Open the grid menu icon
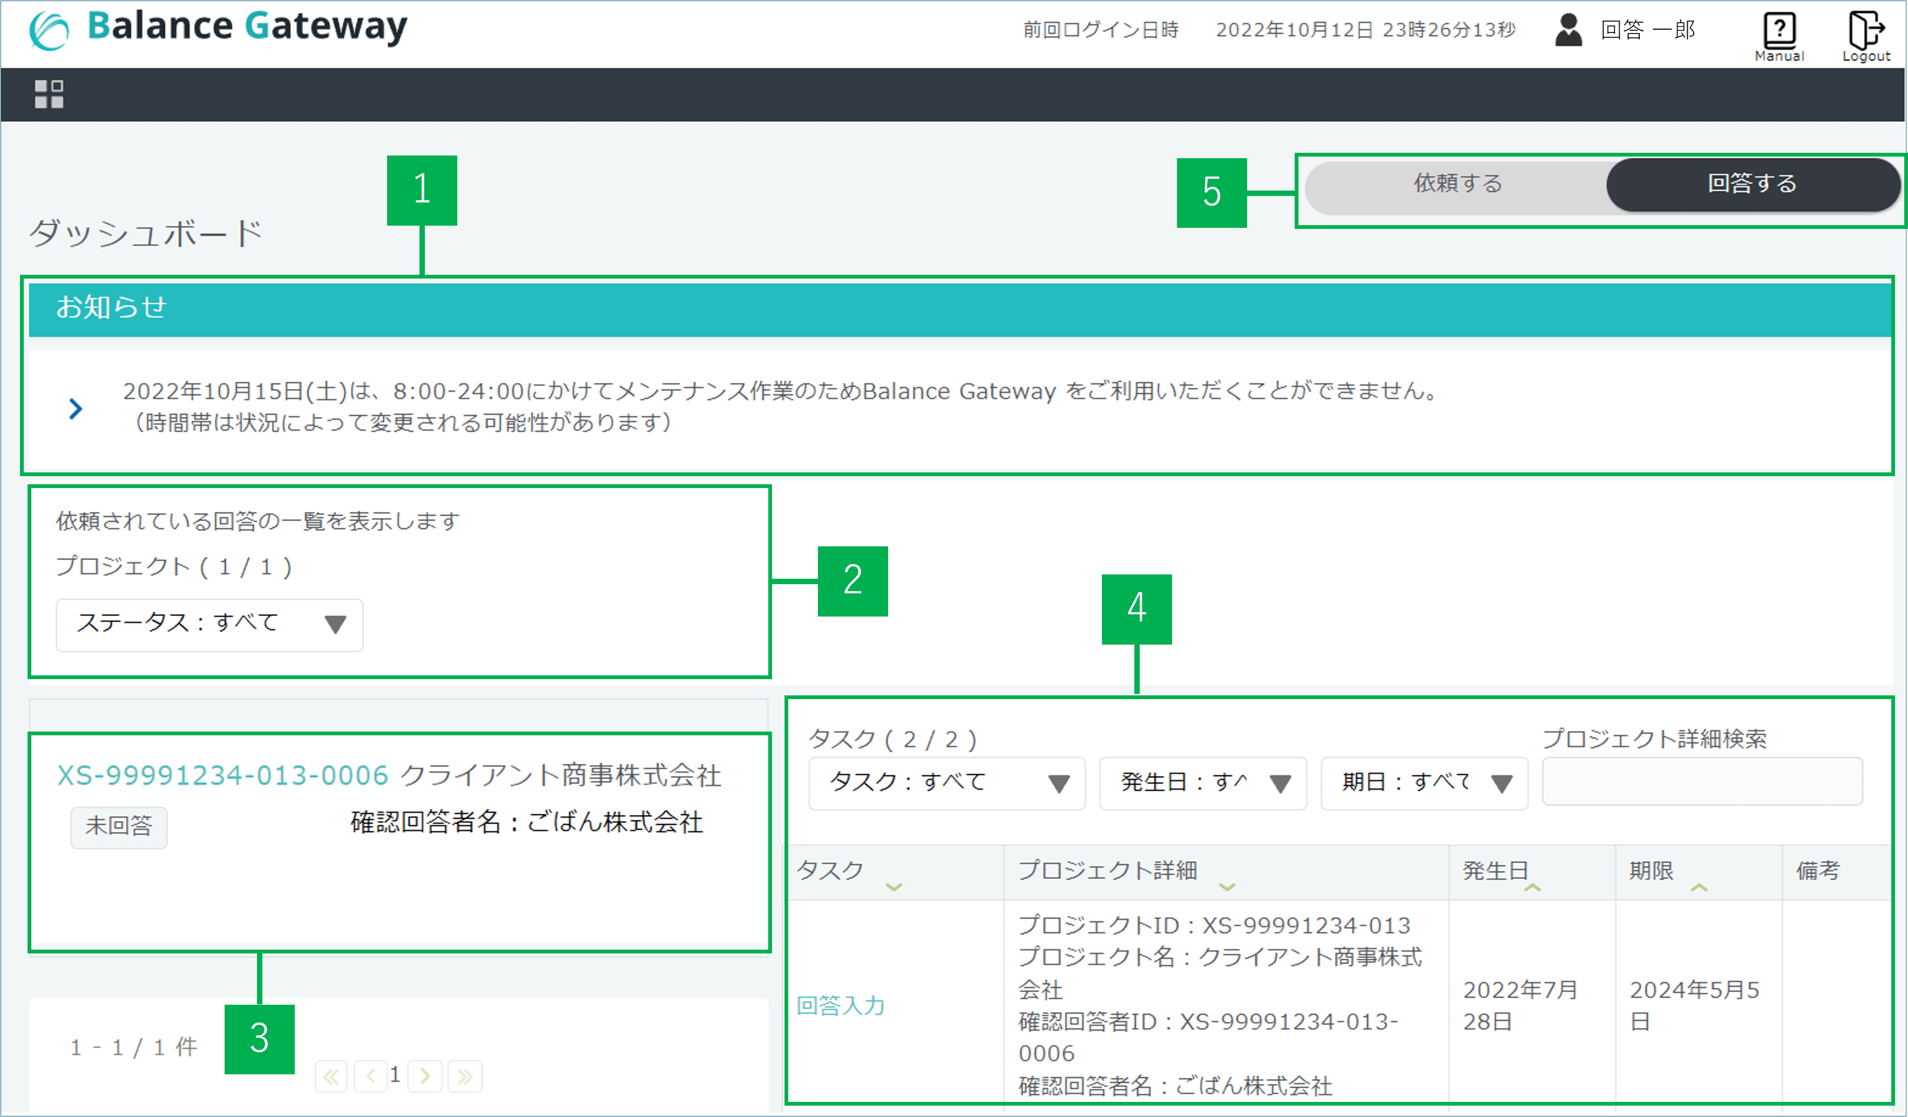The image size is (1908, 1117). click(x=49, y=94)
